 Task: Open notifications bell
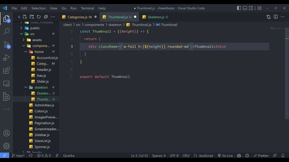click(283, 156)
